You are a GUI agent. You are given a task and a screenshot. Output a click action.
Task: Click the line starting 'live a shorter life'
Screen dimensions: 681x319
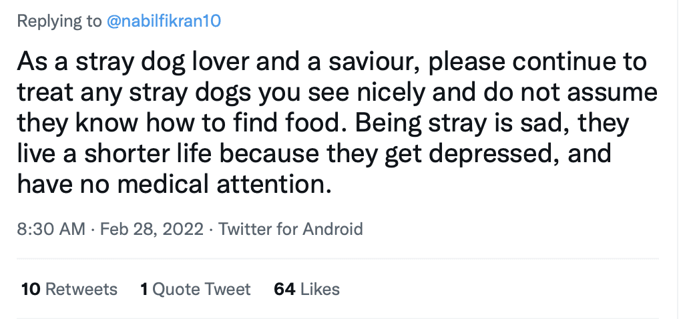[314, 154]
